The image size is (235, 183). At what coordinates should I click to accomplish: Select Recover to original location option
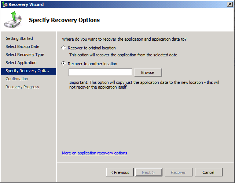click(64, 48)
